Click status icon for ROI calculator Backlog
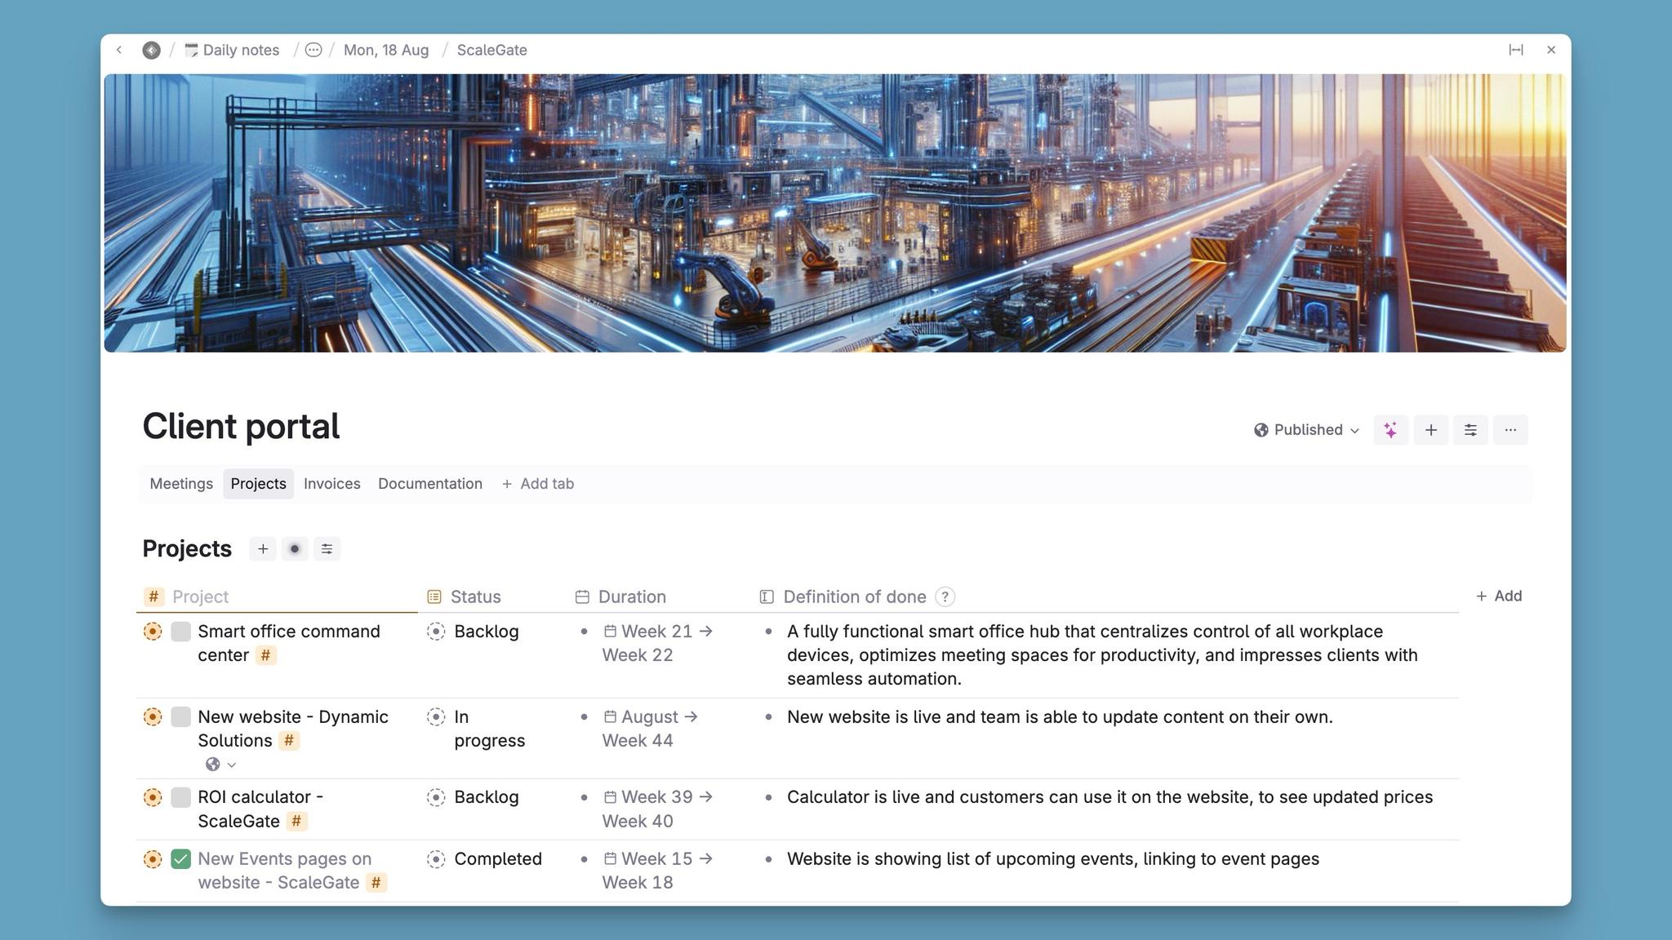Image resolution: width=1672 pixels, height=940 pixels. (x=436, y=797)
